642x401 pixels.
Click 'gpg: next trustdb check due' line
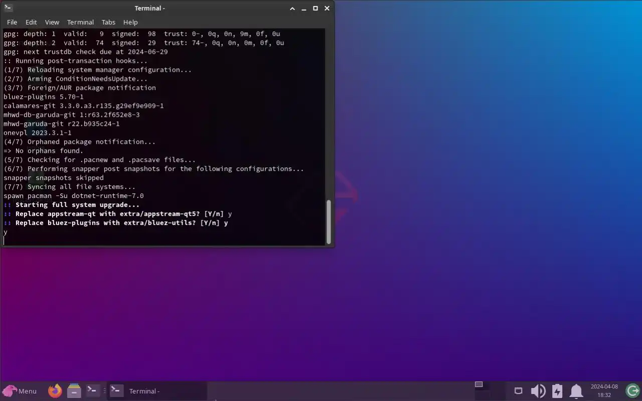pyautogui.click(x=86, y=52)
